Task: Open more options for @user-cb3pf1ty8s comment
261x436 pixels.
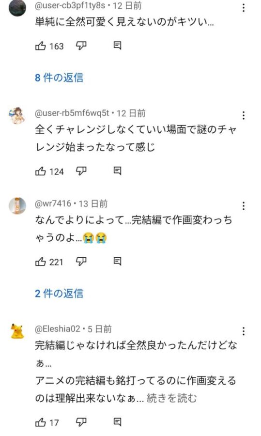Action: 244,8
